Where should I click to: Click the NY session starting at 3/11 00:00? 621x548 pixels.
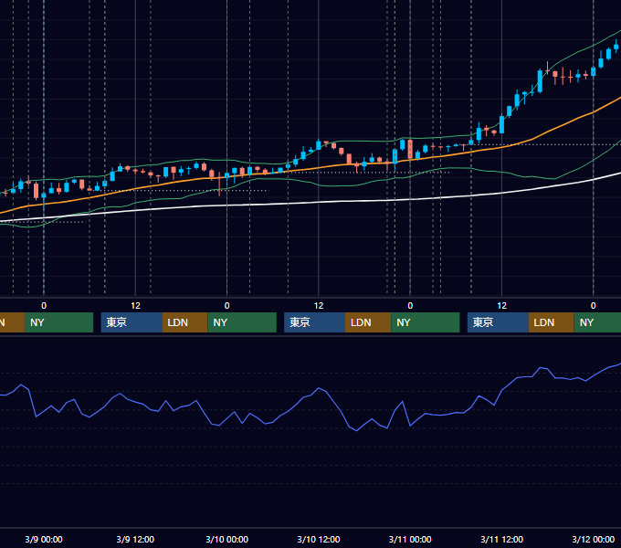426,322
